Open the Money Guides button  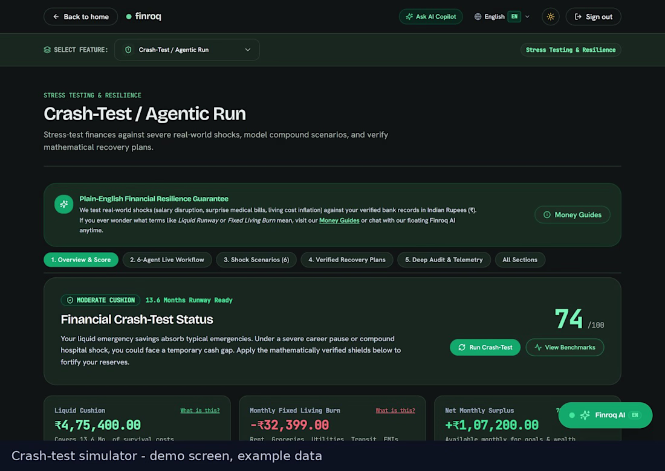572,215
